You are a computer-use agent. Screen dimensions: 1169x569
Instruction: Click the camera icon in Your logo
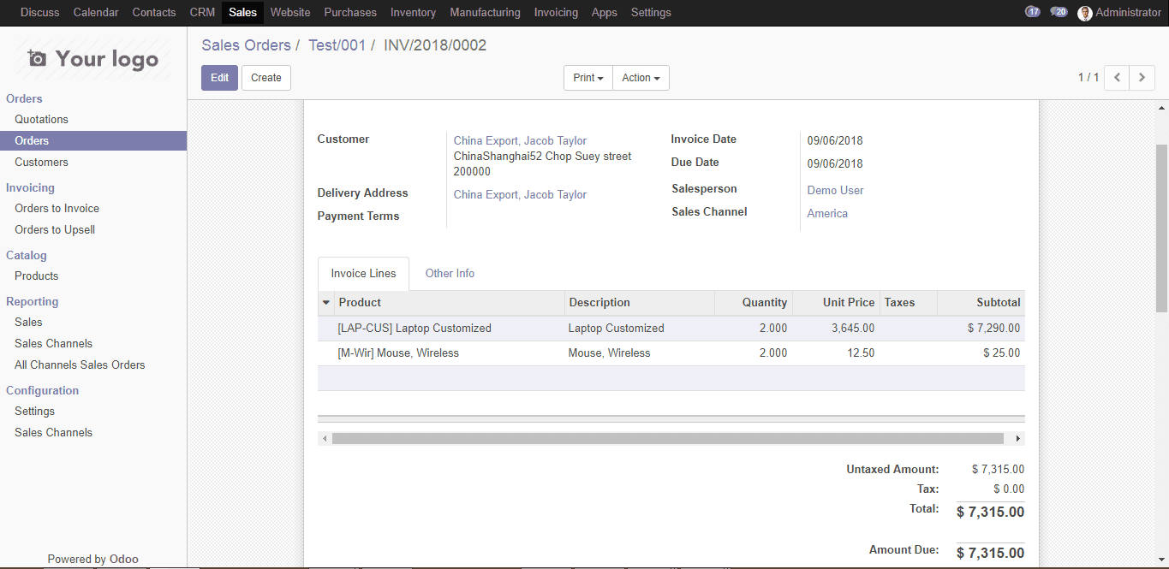tap(37, 58)
